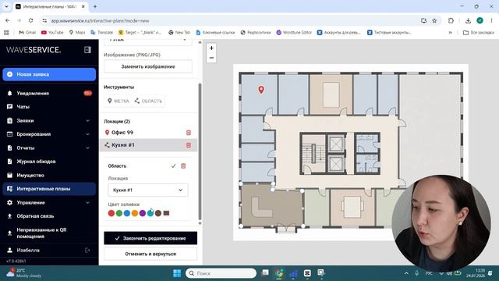Viewport: 499px width, 281px height.
Task: Click the browser address bar URL
Action: pos(100,21)
